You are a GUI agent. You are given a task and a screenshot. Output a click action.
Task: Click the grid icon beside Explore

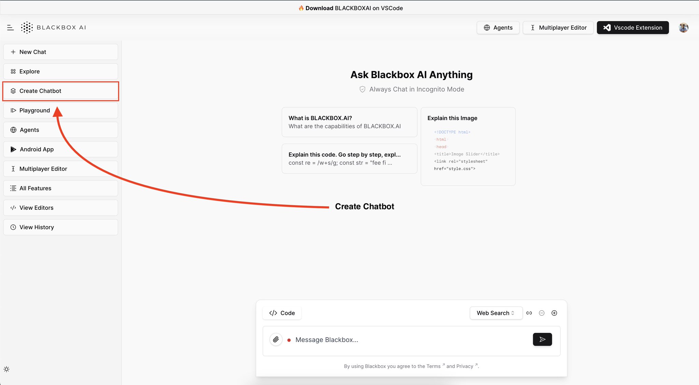pos(13,71)
